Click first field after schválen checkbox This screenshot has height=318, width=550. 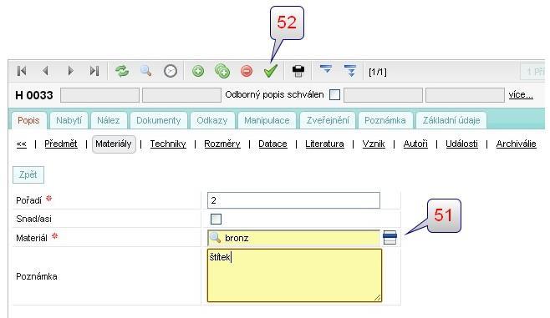tap(383, 95)
